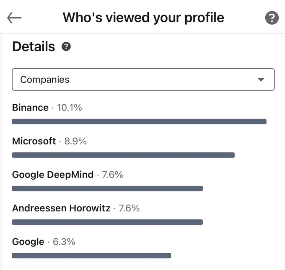Screen dimensions: 285x270
Task: Open the Companies dropdown
Action: coord(143,80)
